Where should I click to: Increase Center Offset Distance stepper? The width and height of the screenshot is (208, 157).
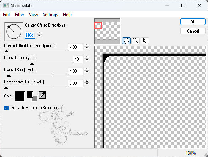click(x=87, y=45)
